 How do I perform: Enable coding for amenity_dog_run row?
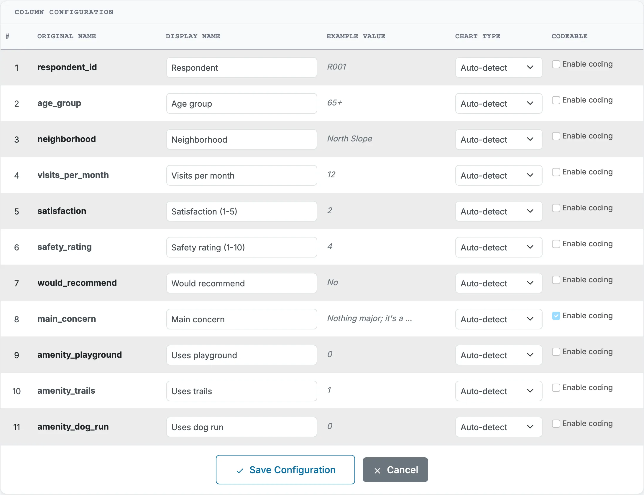556,424
